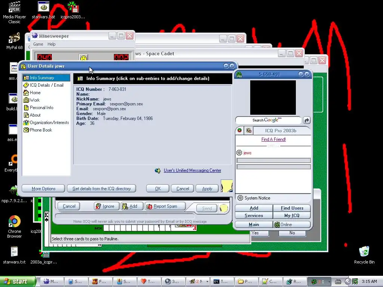
Task: Open the Home details section
Action: coord(32,93)
